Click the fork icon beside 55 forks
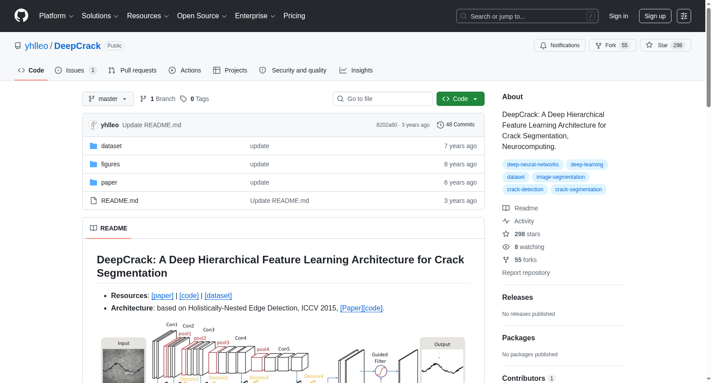The height and width of the screenshot is (383, 712). pos(506,260)
